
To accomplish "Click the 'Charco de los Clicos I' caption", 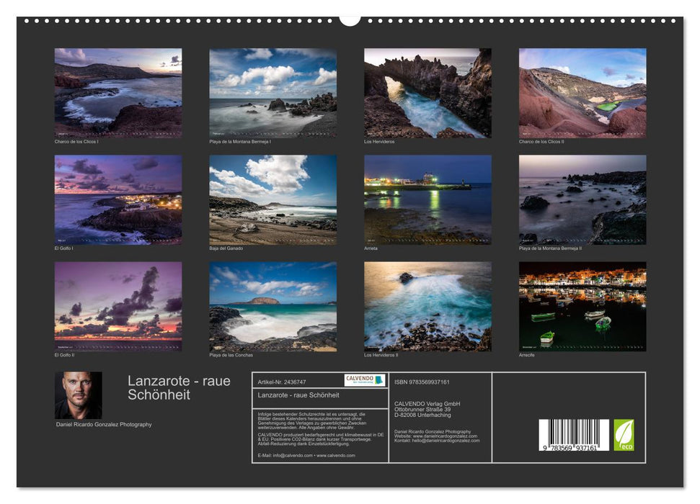I will click(x=76, y=142).
